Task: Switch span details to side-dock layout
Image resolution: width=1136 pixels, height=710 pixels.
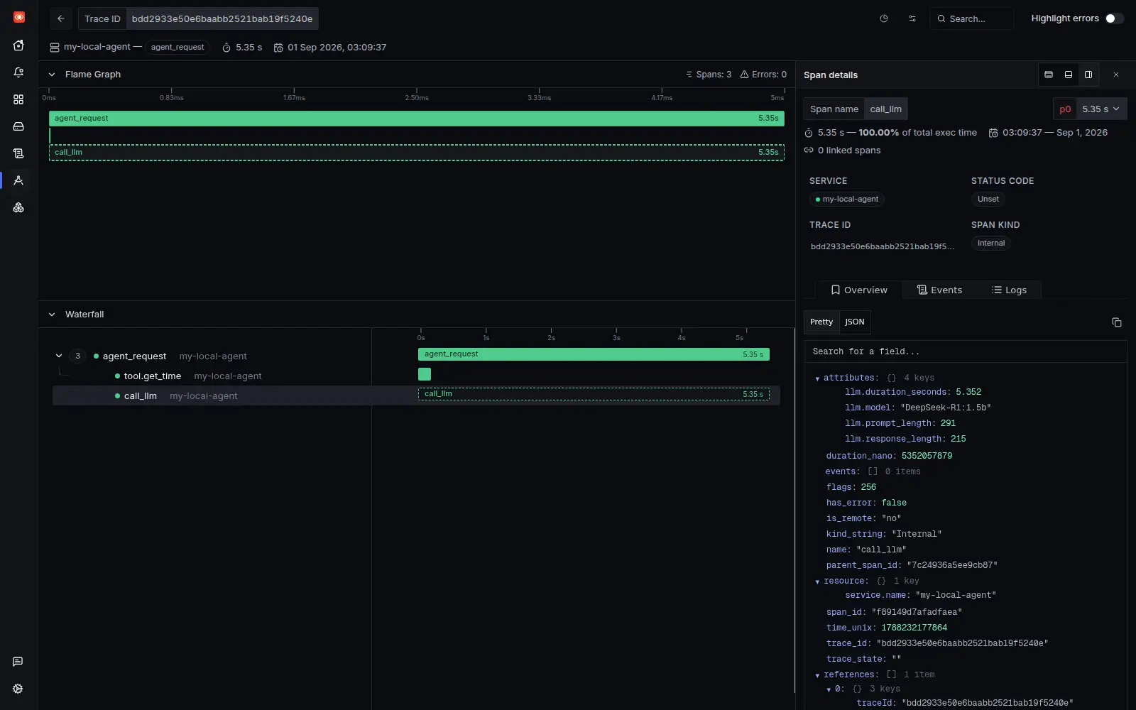Action: [x=1088, y=75]
